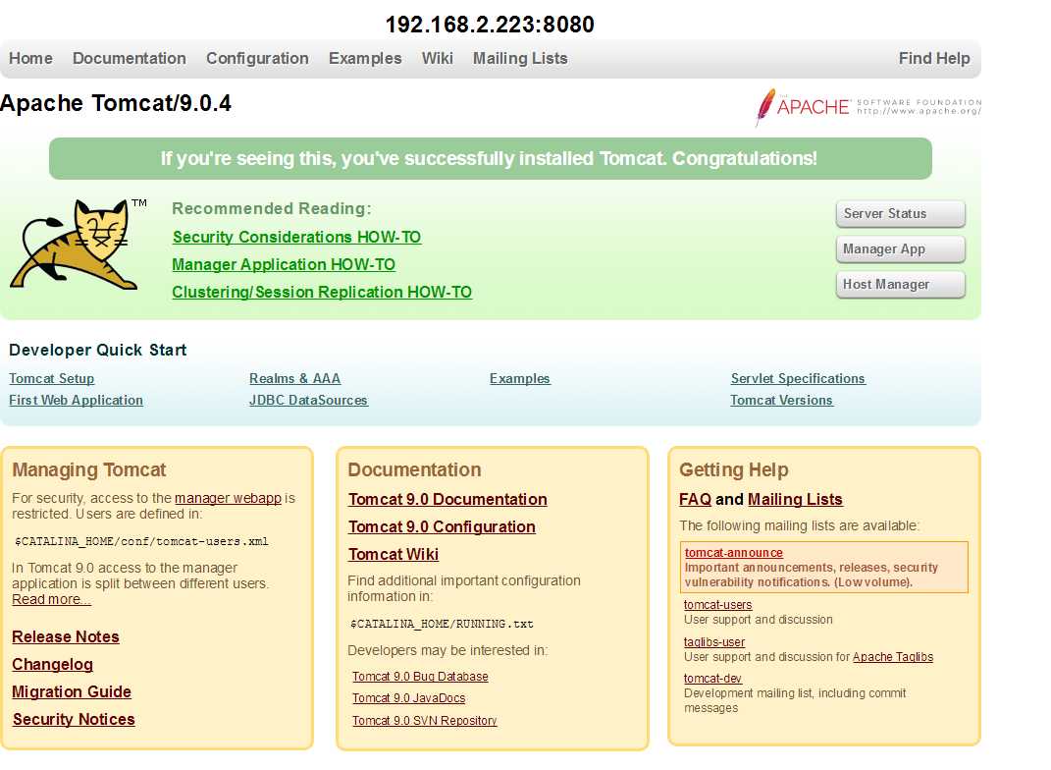This screenshot has width=1051, height=770.
Task: Follow the First Web Application link
Action: [x=76, y=400]
